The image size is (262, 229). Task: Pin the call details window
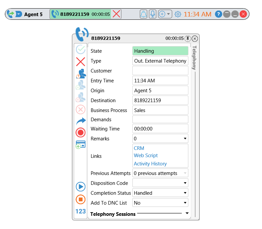[x=188, y=39]
